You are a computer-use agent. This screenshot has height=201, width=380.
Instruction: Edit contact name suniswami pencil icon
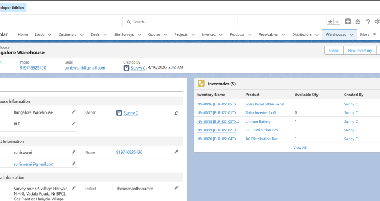(74, 152)
